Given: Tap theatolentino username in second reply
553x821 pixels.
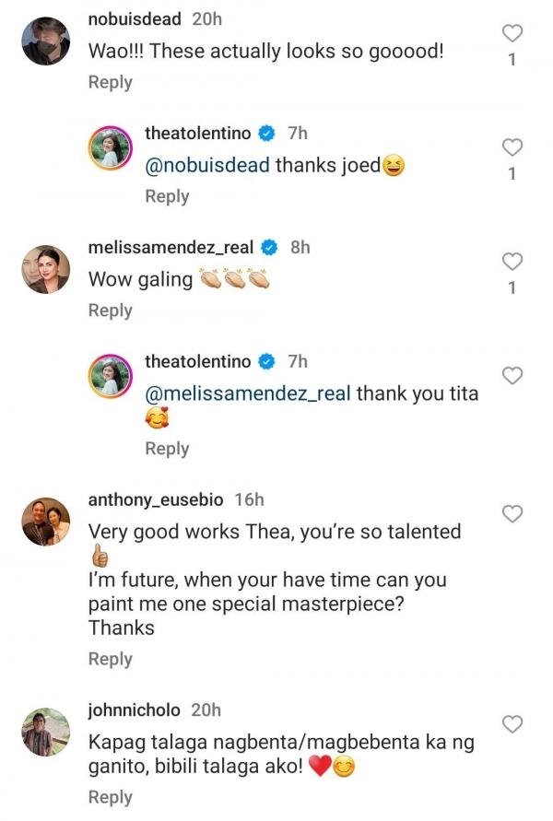Looking at the screenshot, I should pyautogui.click(x=197, y=361).
